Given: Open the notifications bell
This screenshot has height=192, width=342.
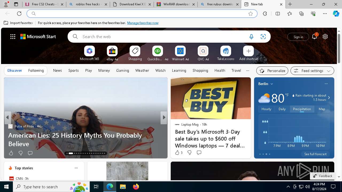Looking at the screenshot, I should (x=314, y=37).
